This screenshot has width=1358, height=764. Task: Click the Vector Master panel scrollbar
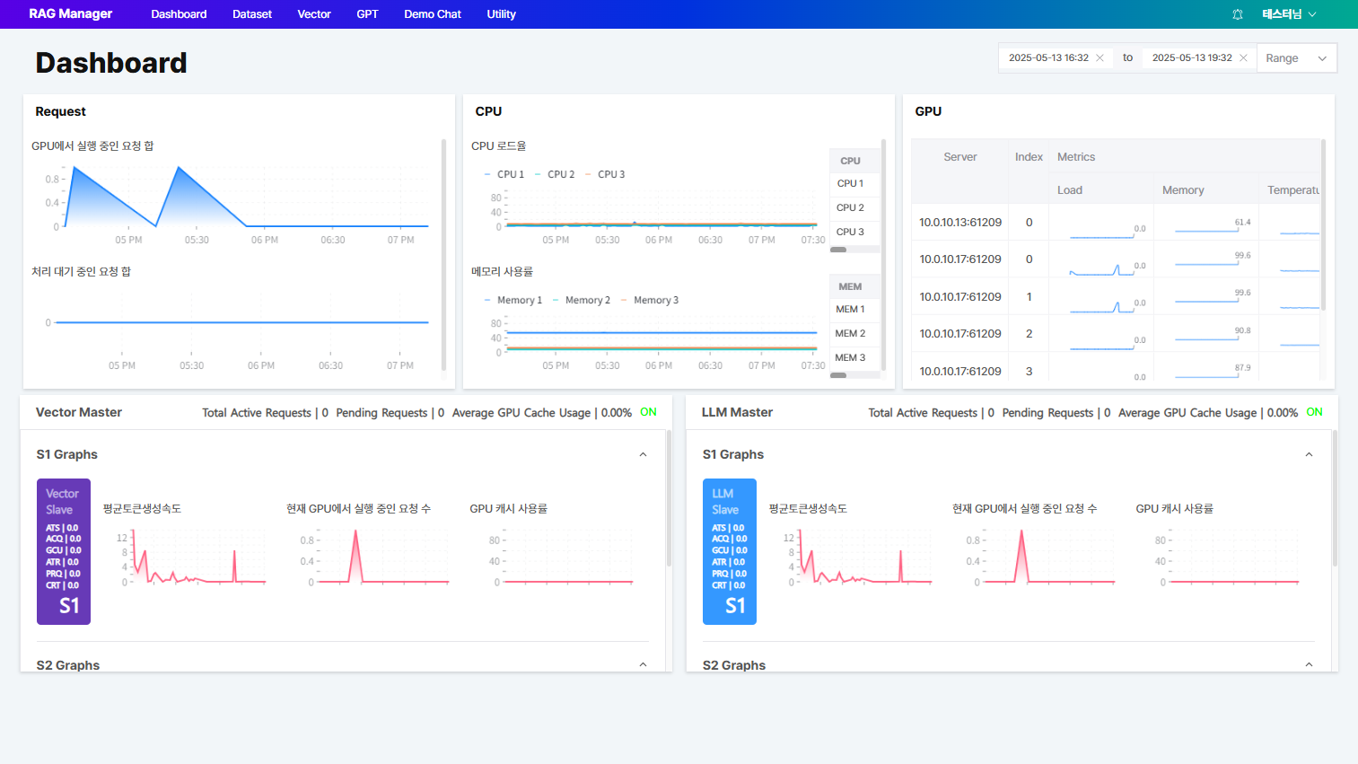click(x=669, y=498)
